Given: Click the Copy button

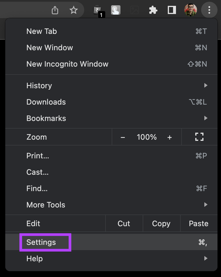Looking at the screenshot, I should pos(161,223).
